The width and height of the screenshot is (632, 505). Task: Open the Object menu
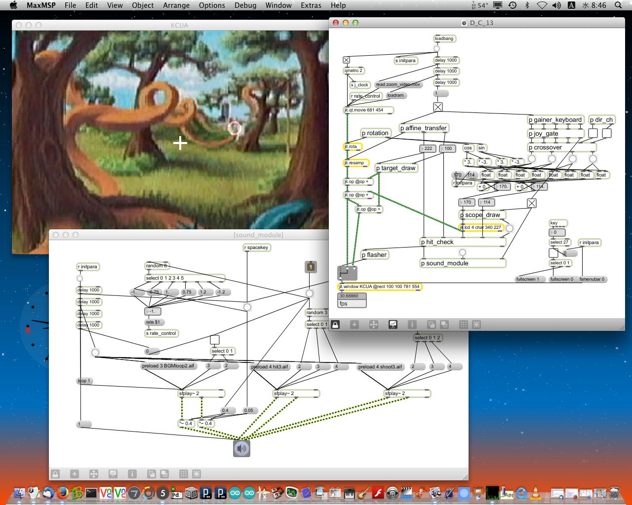[143, 5]
